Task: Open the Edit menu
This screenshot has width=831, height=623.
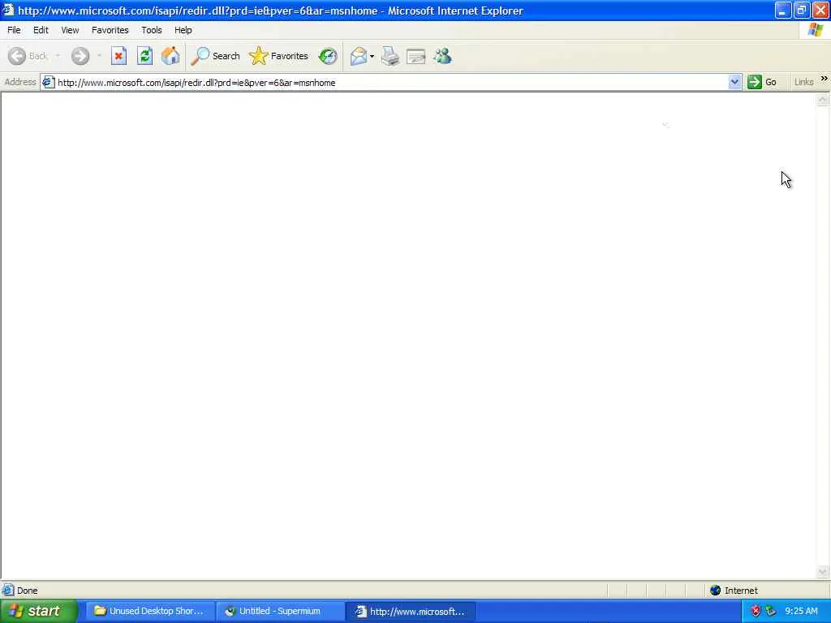Action: 41,30
